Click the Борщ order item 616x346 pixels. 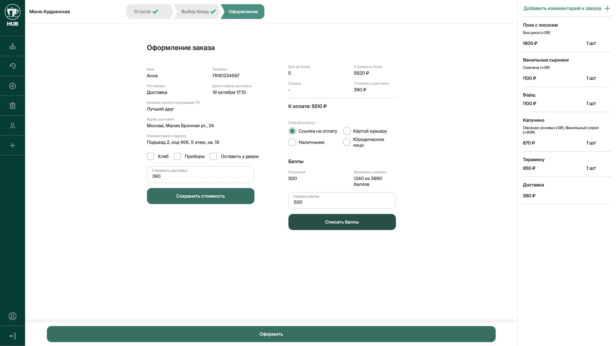point(567,99)
